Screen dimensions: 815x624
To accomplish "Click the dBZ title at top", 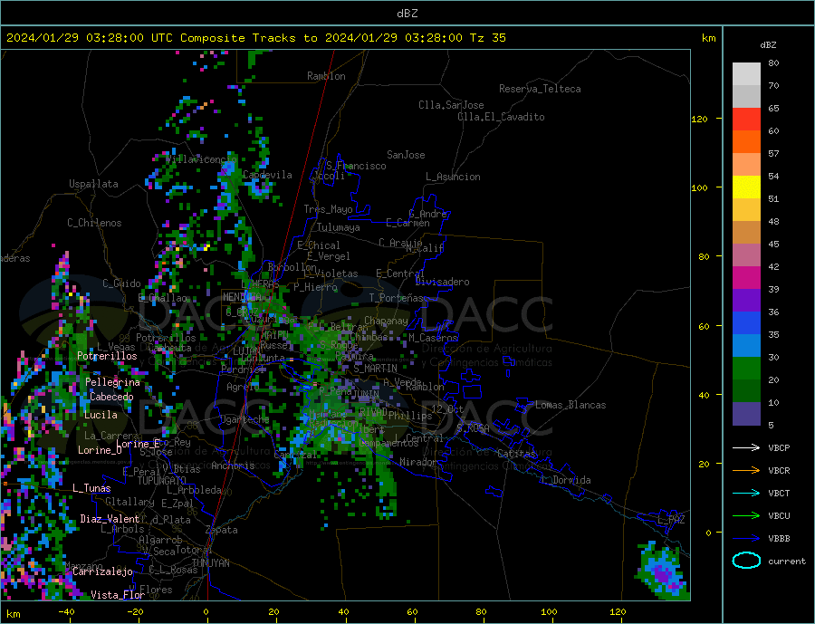I will [407, 14].
